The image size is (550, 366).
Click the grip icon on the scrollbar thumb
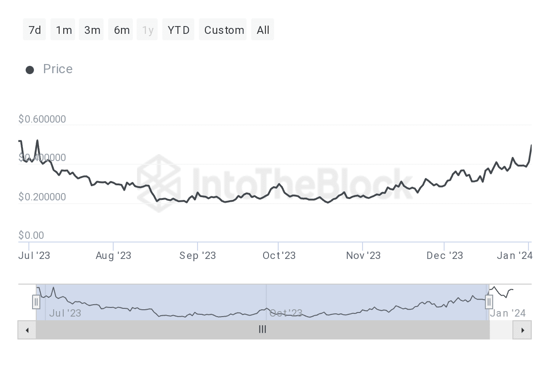262,329
